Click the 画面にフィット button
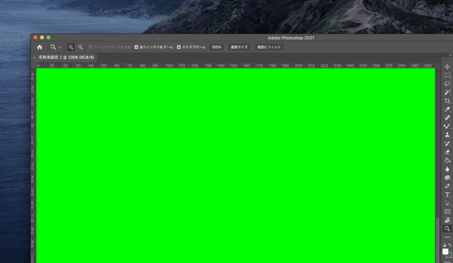453x263 pixels. pyautogui.click(x=269, y=47)
